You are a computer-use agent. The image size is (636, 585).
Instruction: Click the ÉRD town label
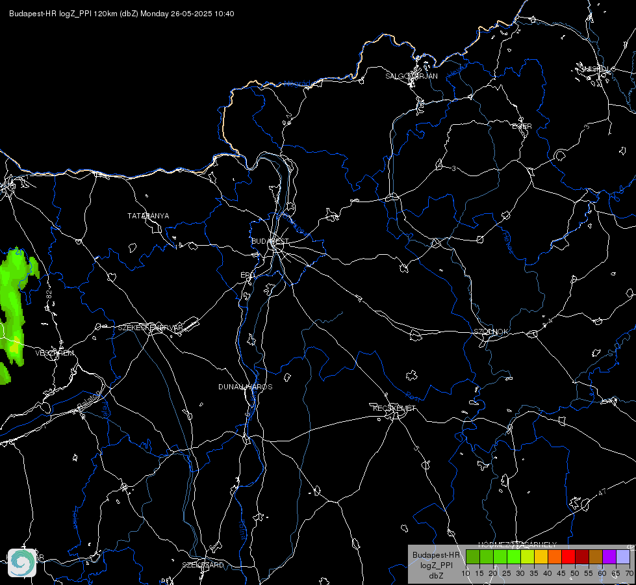point(248,275)
